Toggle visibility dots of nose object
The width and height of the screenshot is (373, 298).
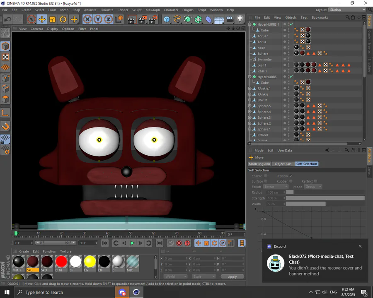(288, 48)
